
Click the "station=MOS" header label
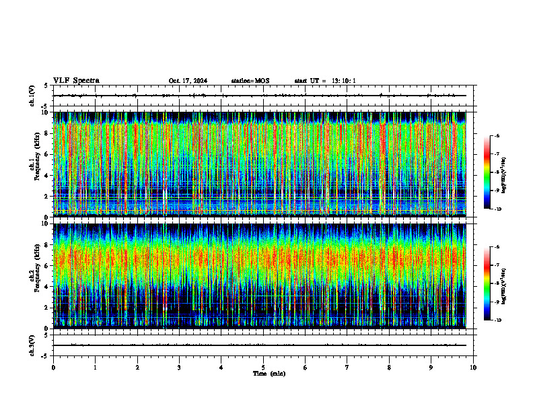[250, 81]
